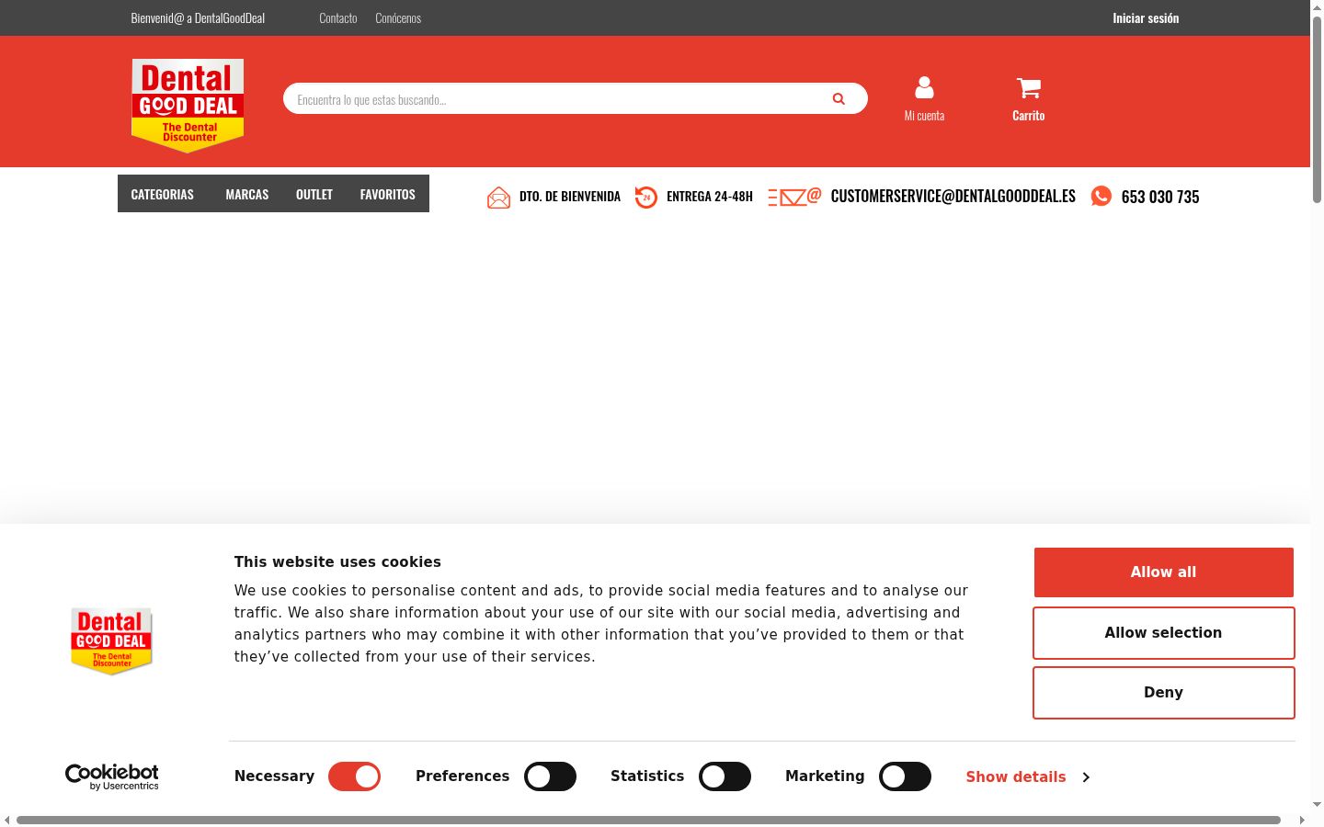Viewport: 1324px width, 827px height.
Task: Click the horizontal scrollbar left arrow
Action: pyautogui.click(x=7, y=820)
